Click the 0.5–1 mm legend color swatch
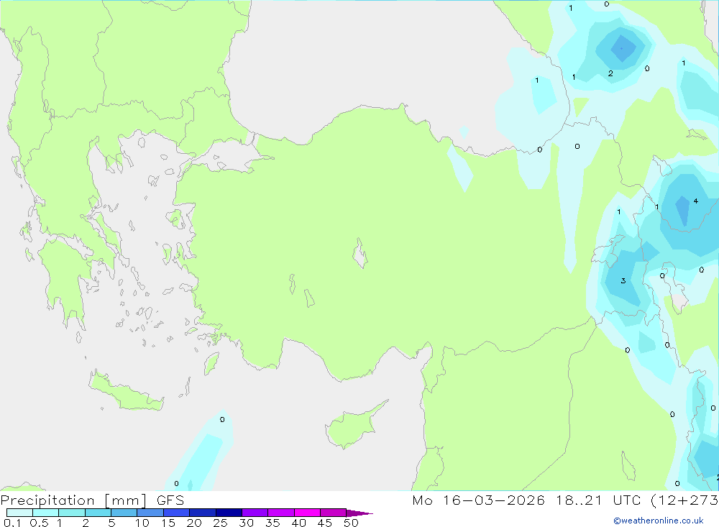719x527 pixels. tap(46, 513)
